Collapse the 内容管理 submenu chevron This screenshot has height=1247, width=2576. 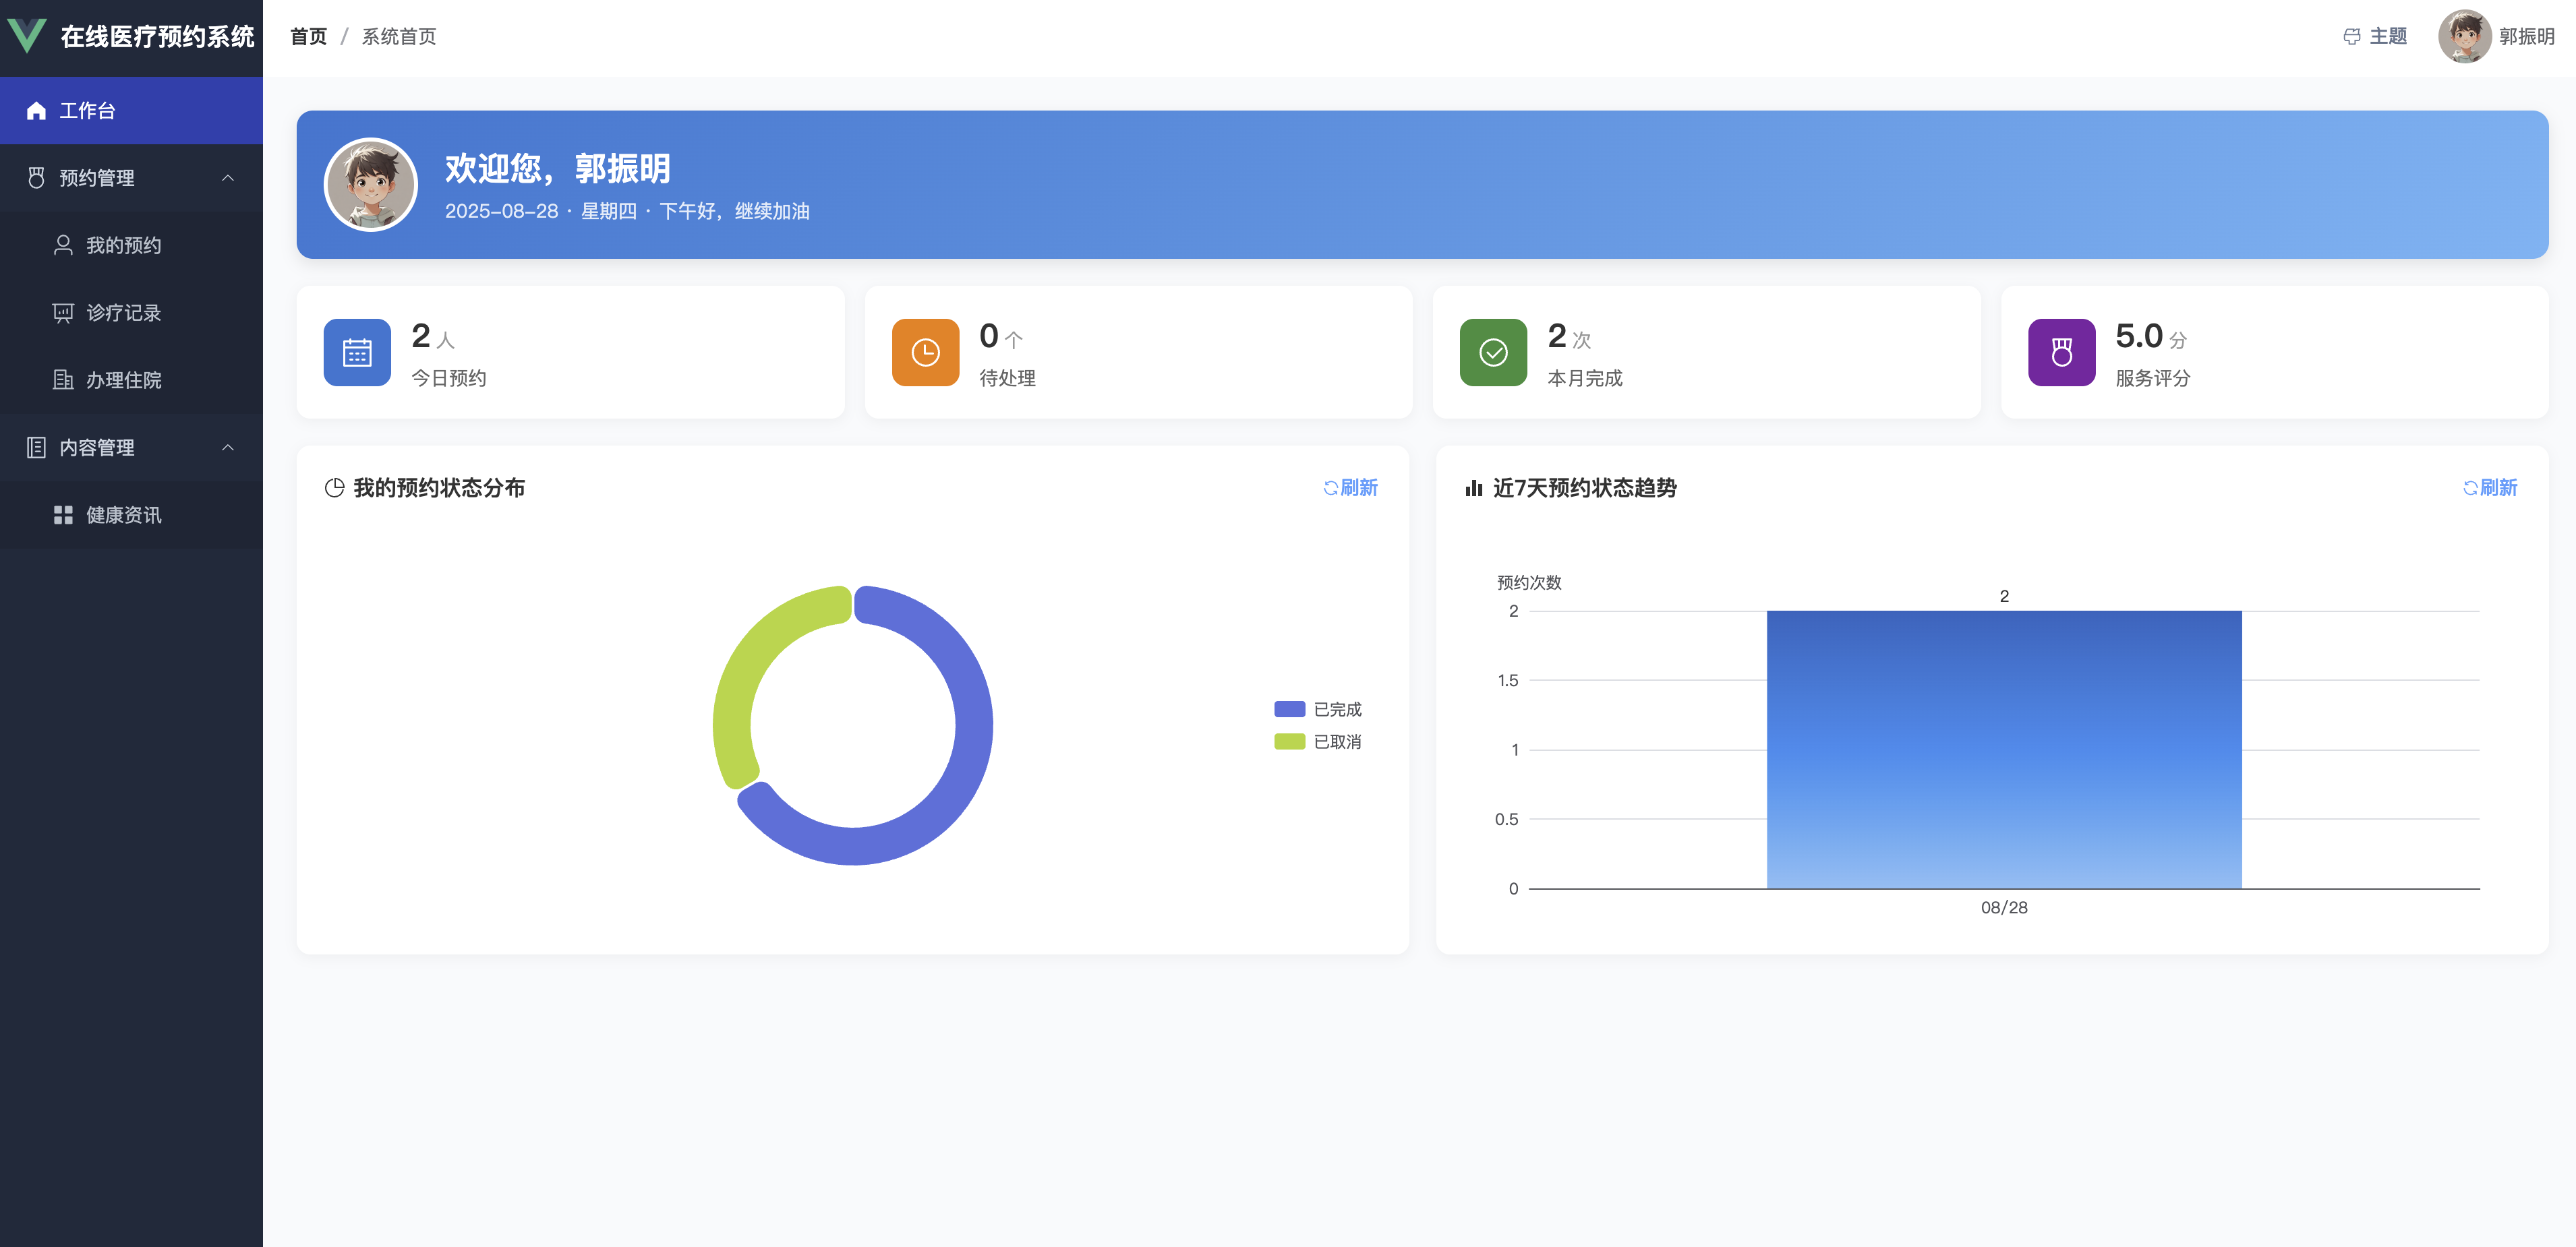pyautogui.click(x=228, y=448)
